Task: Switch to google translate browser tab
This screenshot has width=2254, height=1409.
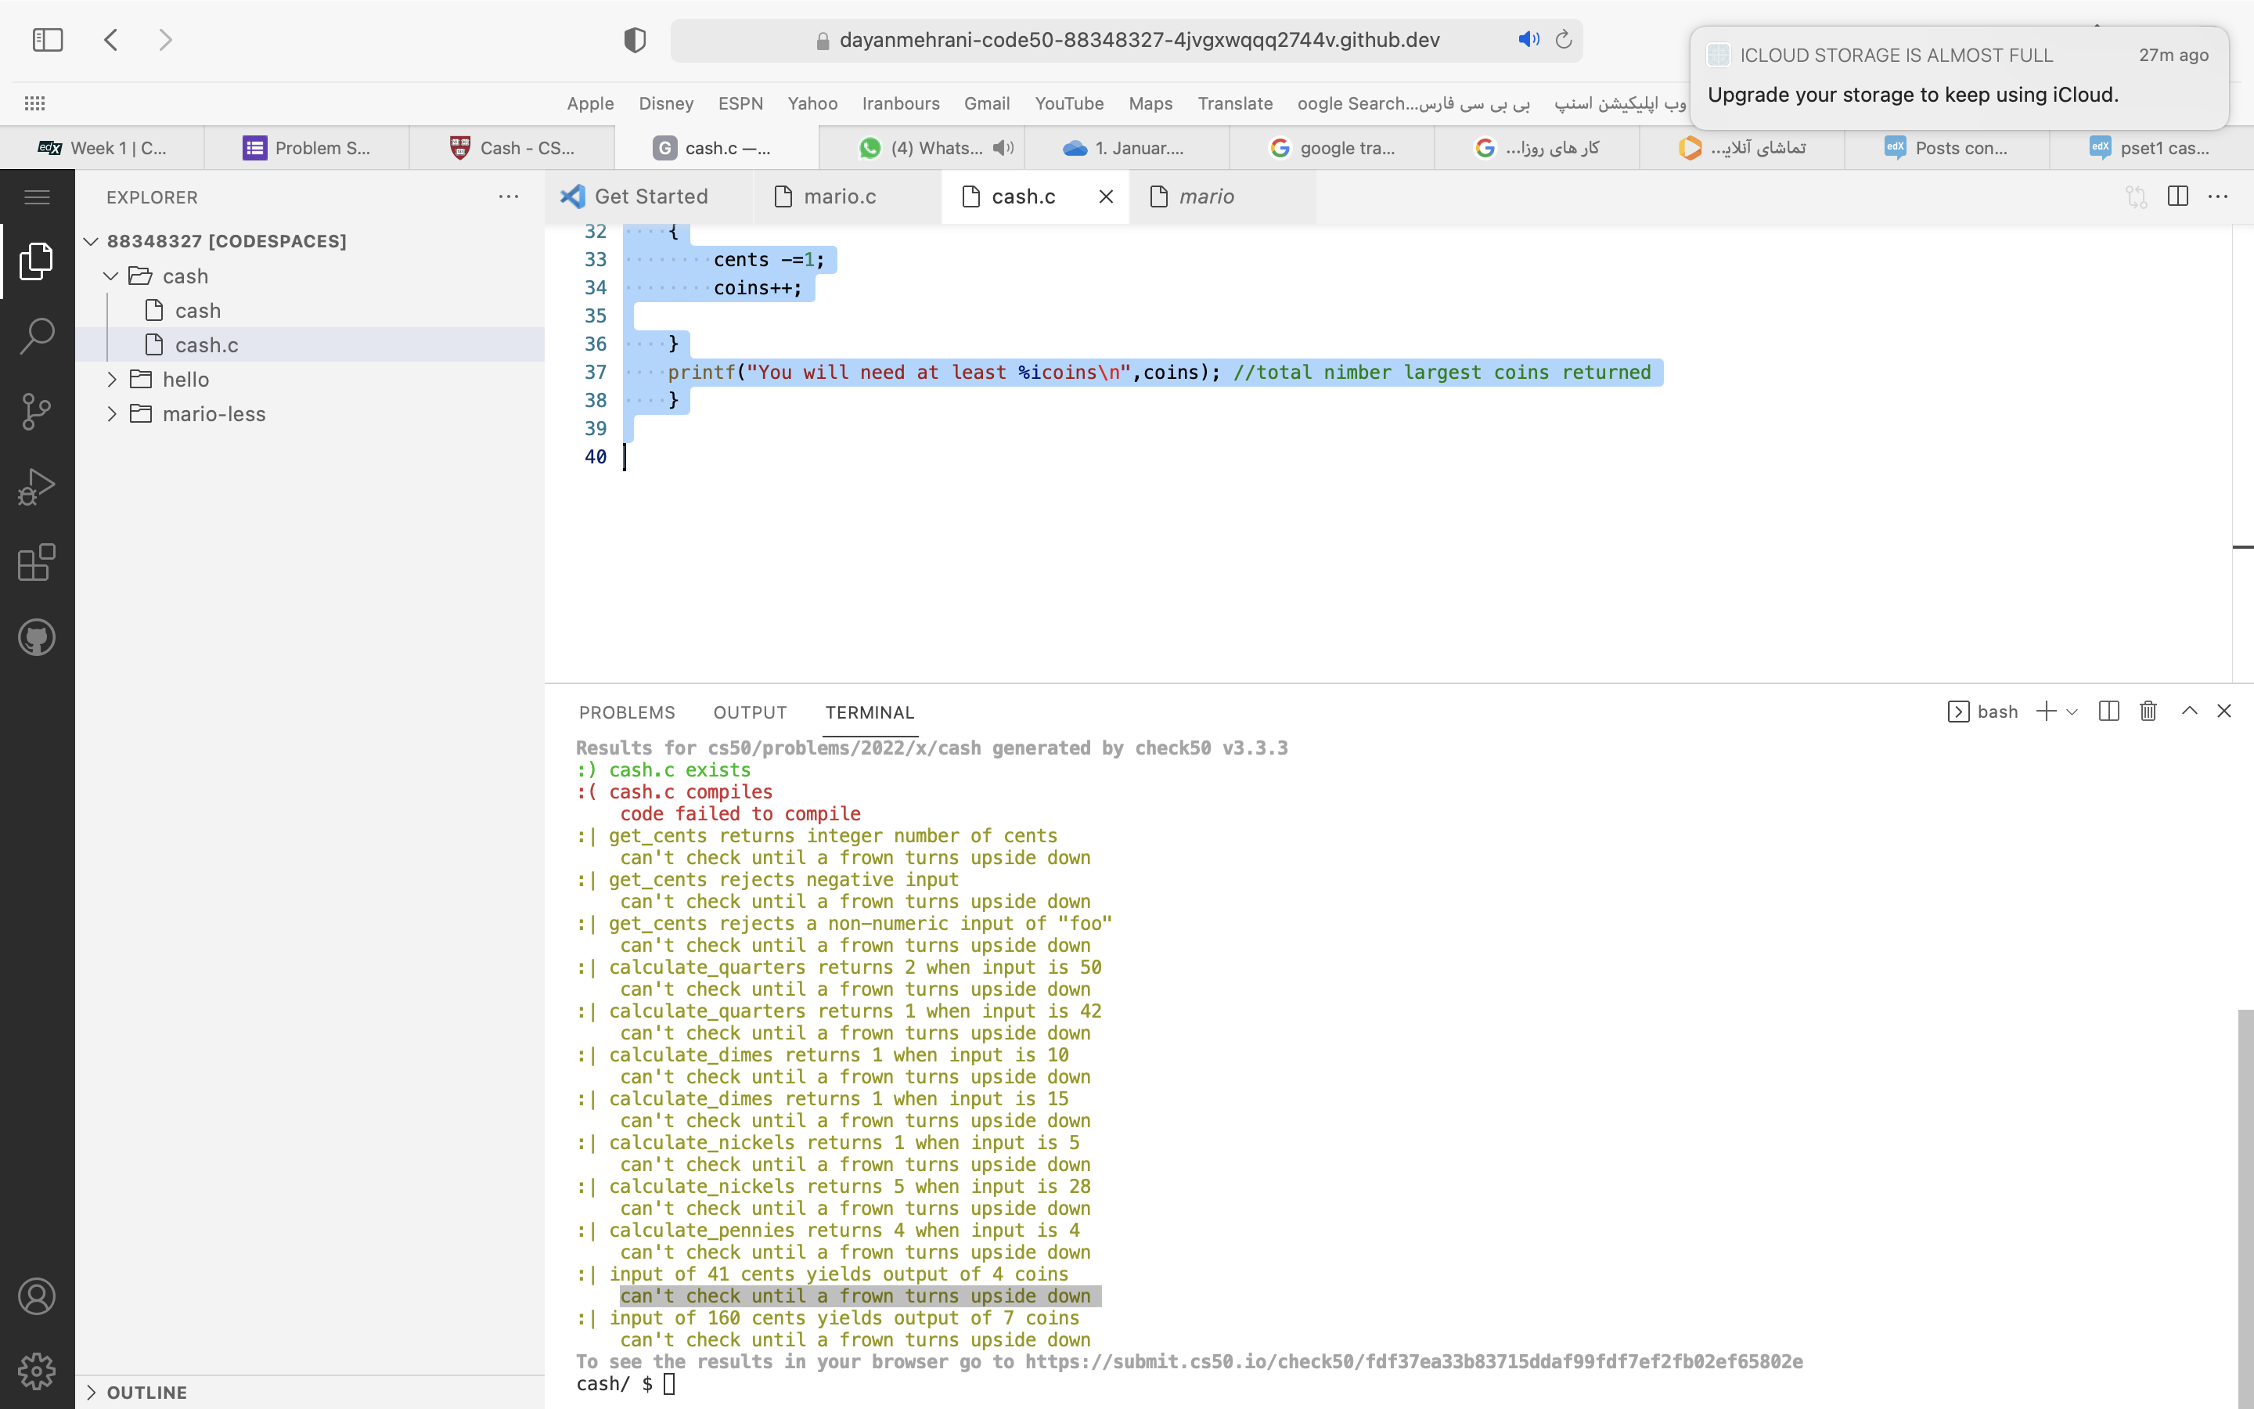Action: [x=1332, y=148]
